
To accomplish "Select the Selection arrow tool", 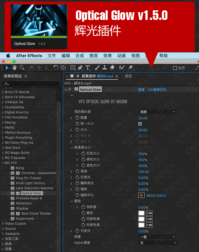I will tap(7, 68).
